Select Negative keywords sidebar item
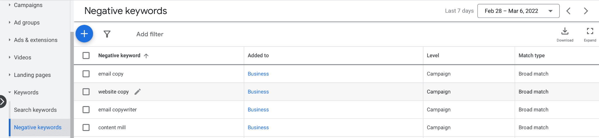Screen dimensions: 599x138 (38, 127)
